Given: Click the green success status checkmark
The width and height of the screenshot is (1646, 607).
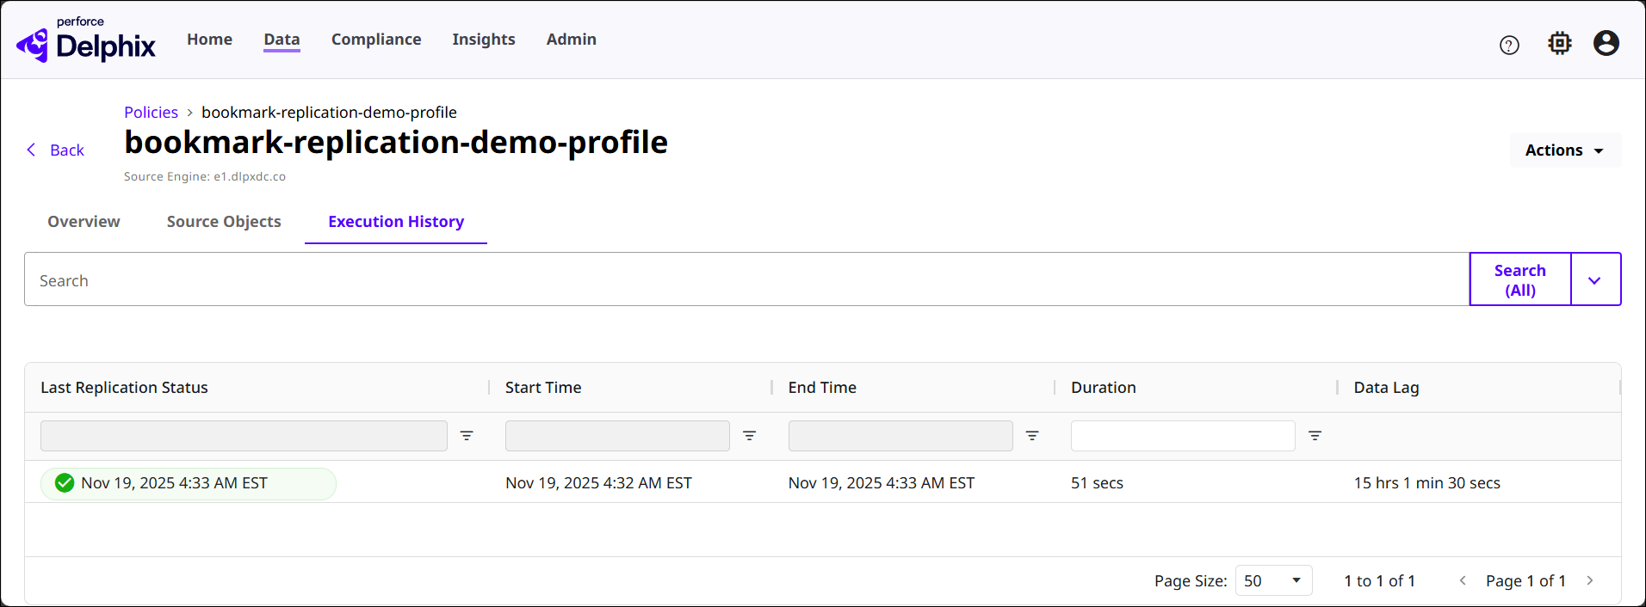Looking at the screenshot, I should point(65,483).
